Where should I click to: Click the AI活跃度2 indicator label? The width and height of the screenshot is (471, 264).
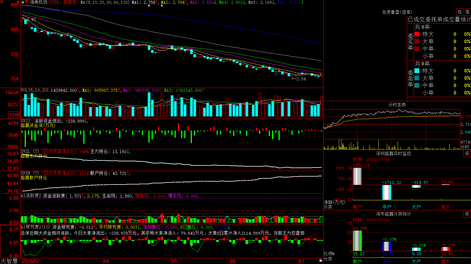31,196
